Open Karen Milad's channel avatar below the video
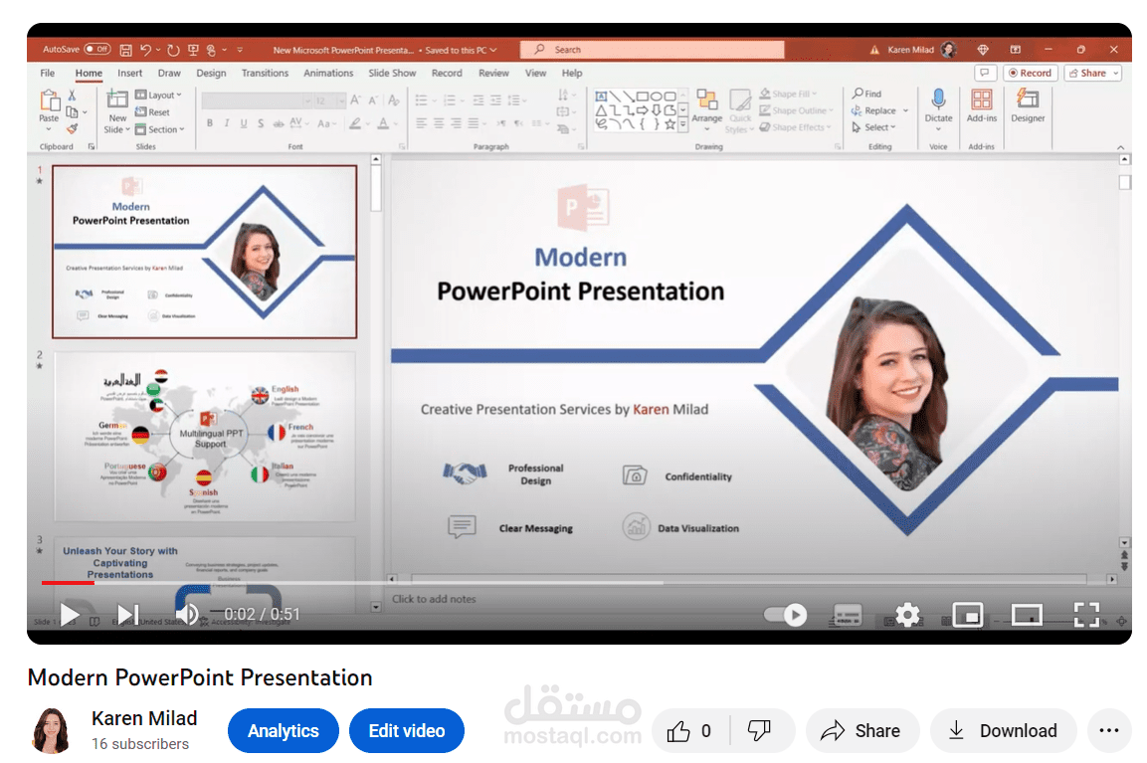 point(51,730)
